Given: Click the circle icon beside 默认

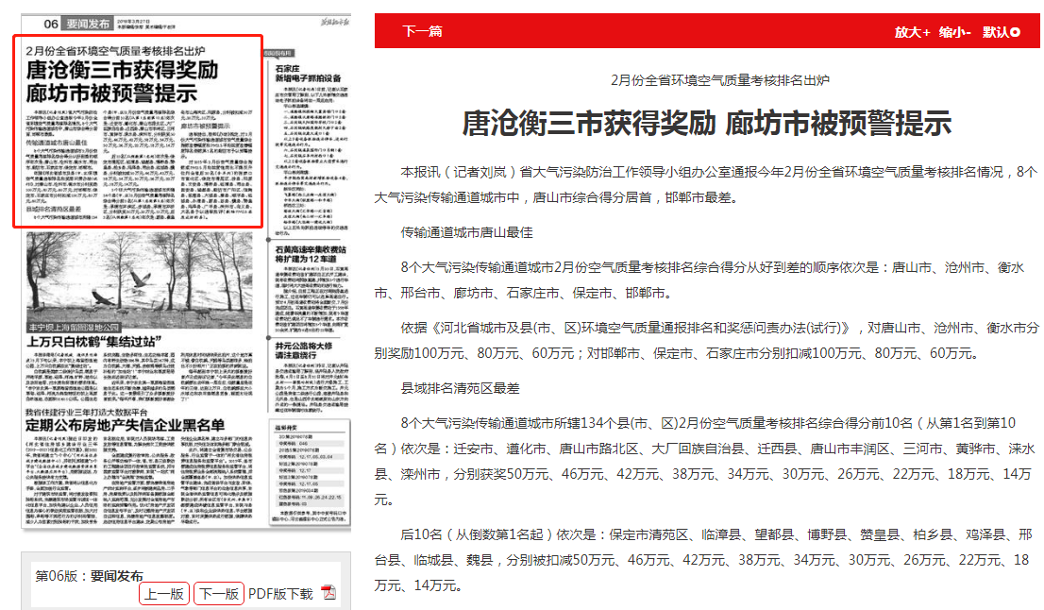Looking at the screenshot, I should pyautogui.click(x=1016, y=32).
